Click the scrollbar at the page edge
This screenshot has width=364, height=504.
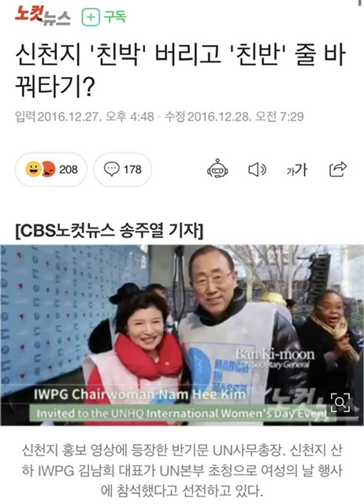pos(361,3)
